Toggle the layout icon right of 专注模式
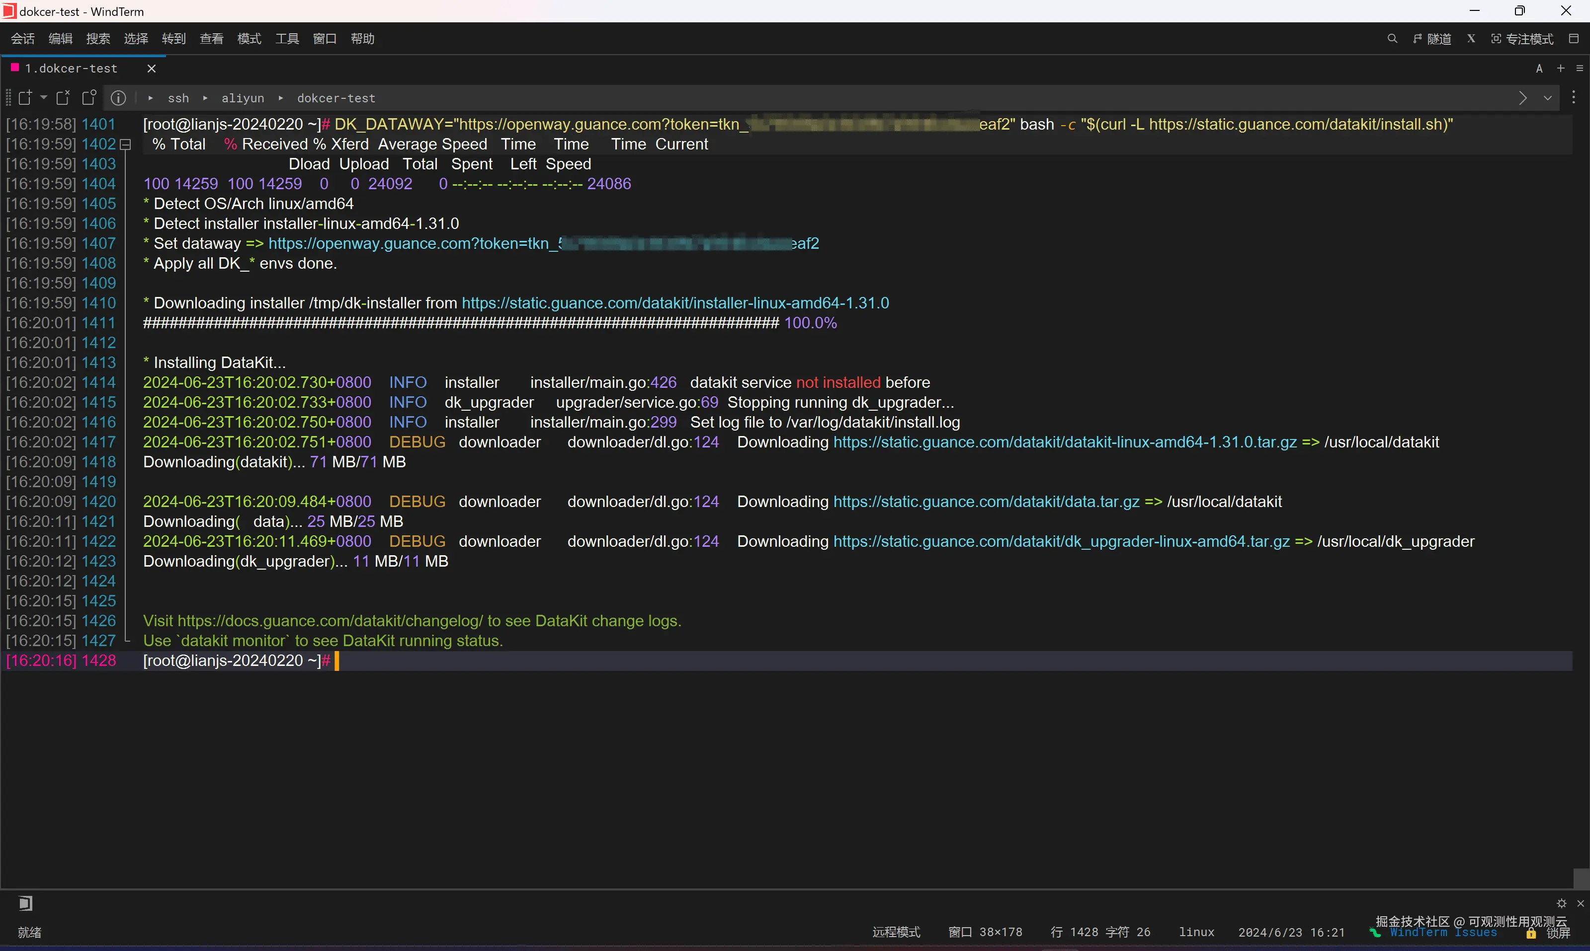Viewport: 1590px width, 951px height. click(1573, 38)
